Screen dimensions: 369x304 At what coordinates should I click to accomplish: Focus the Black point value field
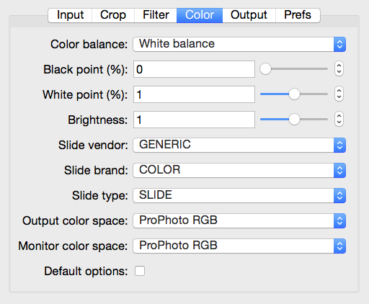tap(194, 69)
